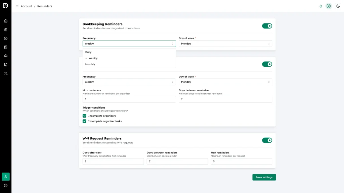Click Reminders breadcrumb

(45, 6)
